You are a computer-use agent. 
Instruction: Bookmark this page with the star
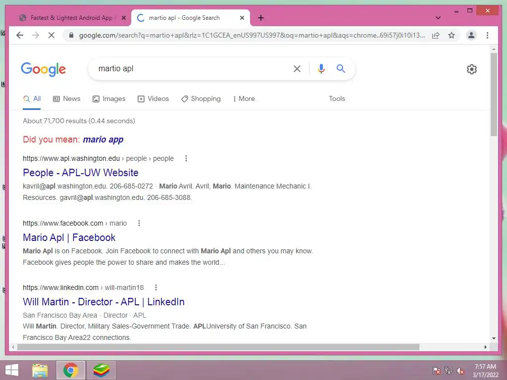coord(452,35)
